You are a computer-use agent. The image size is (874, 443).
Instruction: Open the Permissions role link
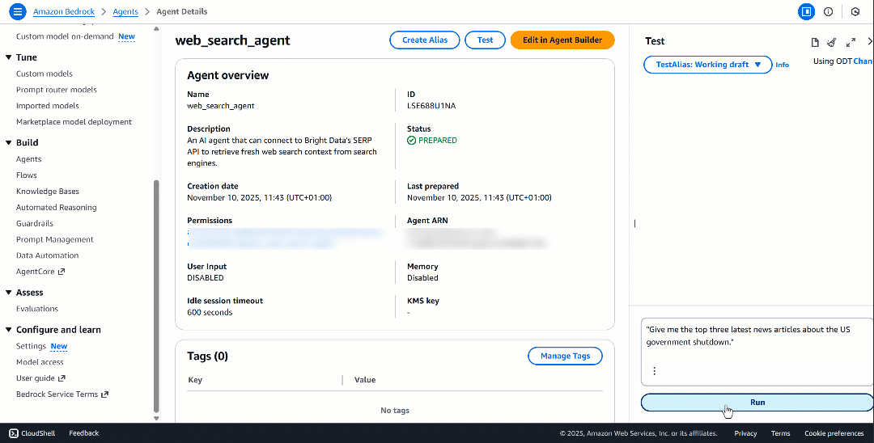coord(285,238)
